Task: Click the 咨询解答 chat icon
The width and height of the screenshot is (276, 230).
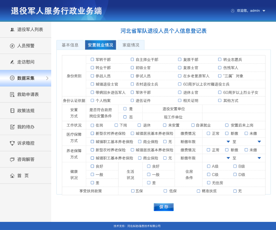Action: point(12,159)
